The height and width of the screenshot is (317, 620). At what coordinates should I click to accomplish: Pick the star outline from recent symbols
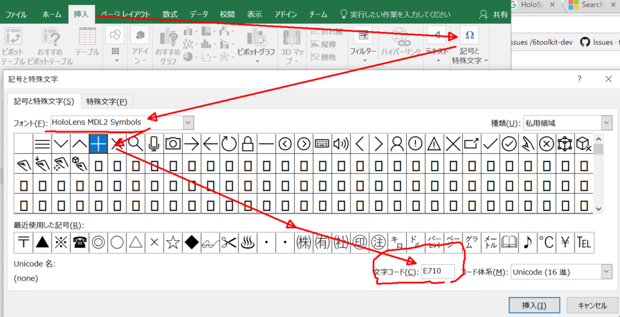click(173, 243)
